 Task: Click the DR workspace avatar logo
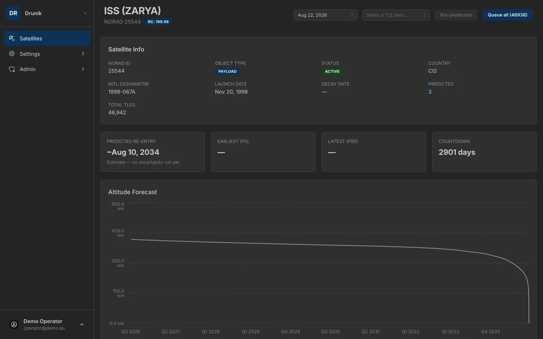(13, 13)
